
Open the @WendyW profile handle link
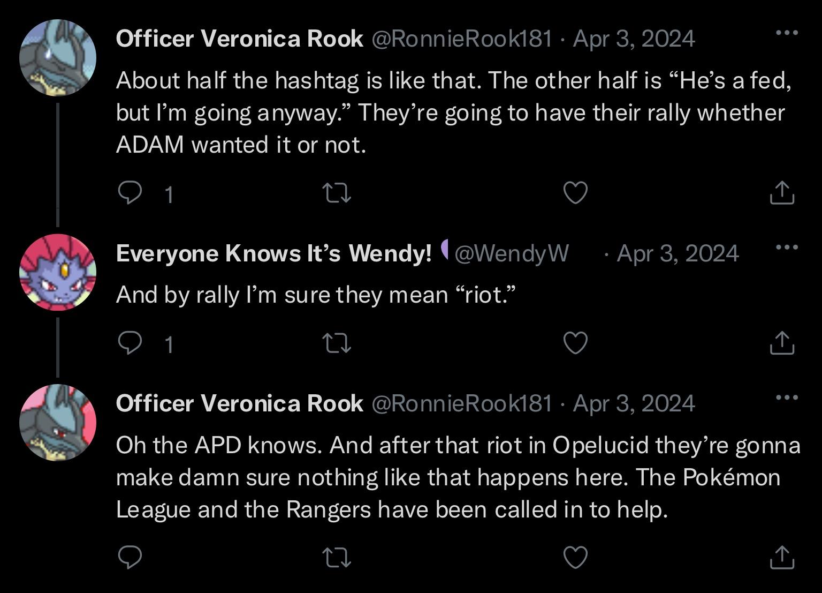511,253
